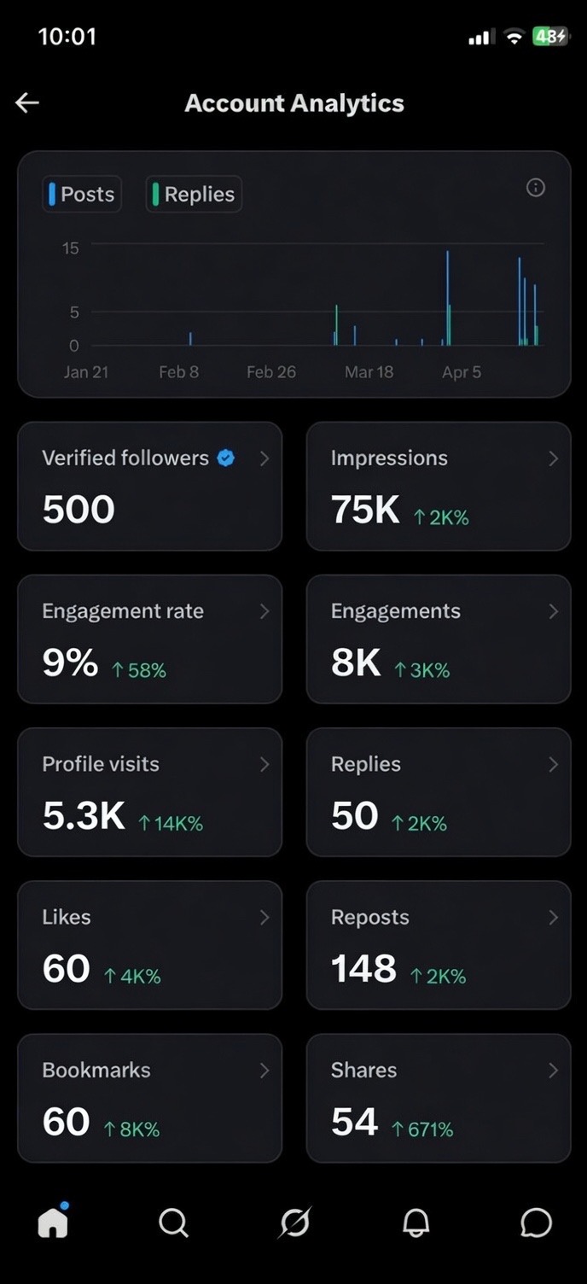Open Messages chat bubble icon
Image resolution: width=587 pixels, height=1284 pixels.
pos(536,1223)
